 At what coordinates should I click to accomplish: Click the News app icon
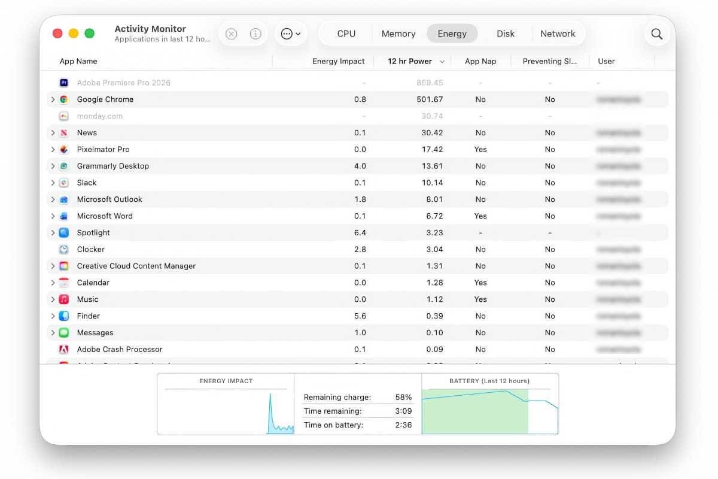(x=64, y=133)
